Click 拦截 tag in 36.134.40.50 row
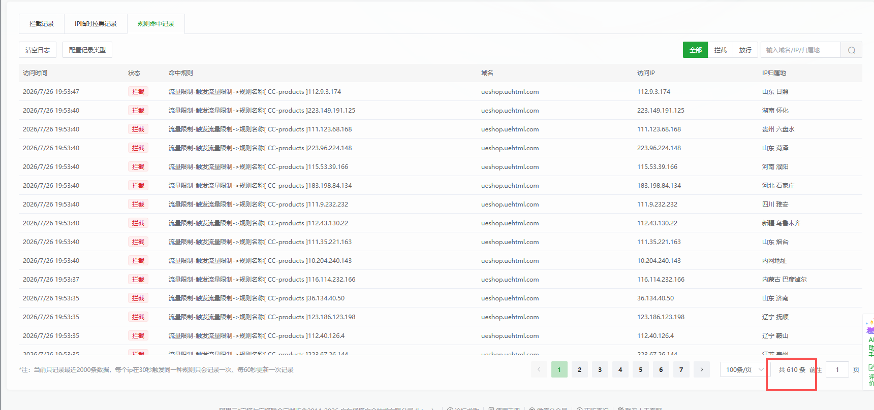This screenshot has width=874, height=410. click(x=138, y=298)
